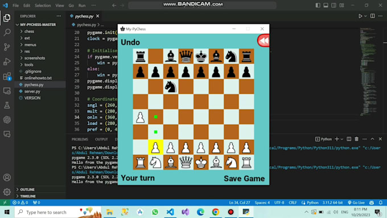Kill terminal with trash icon

[357, 139]
